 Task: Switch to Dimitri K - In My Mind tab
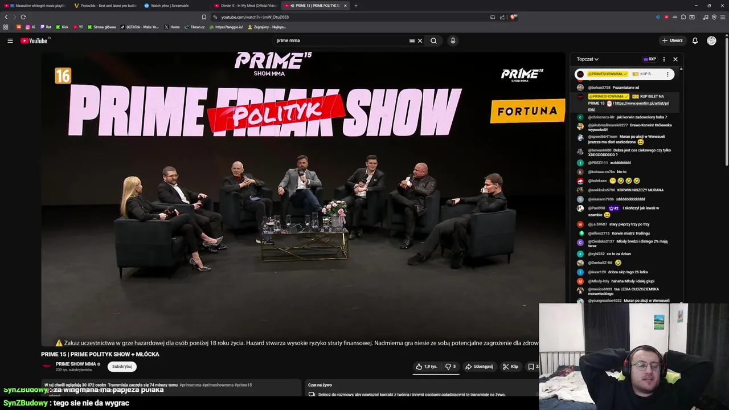(x=245, y=6)
